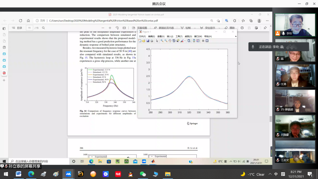The image size is (318, 179).
Task: Open the PDF table of contents (目录)
Action: coord(17,28)
